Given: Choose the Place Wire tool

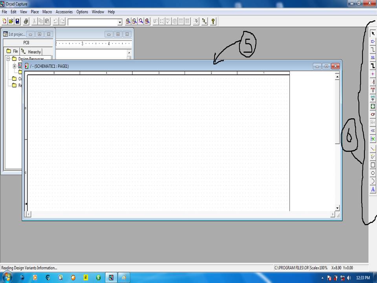Looking at the screenshot, I should 373,50.
